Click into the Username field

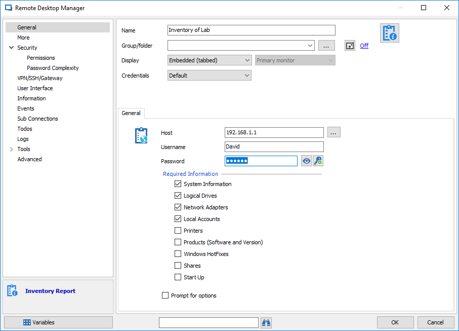pos(274,147)
